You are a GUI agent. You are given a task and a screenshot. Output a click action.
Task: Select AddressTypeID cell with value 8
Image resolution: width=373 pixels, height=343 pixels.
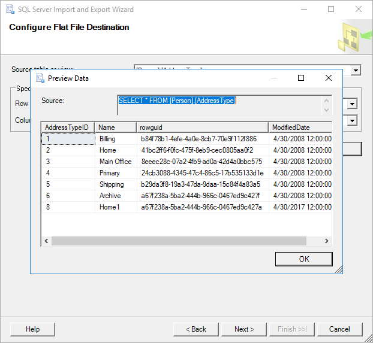coord(68,207)
